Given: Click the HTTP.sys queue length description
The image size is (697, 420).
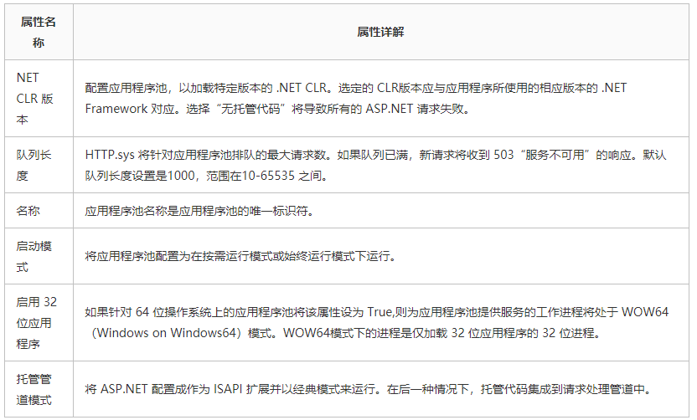Looking at the screenshot, I should (375, 165).
